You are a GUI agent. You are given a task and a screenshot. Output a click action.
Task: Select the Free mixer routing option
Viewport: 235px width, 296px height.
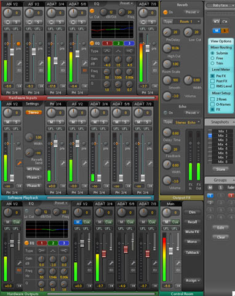pos(212,58)
